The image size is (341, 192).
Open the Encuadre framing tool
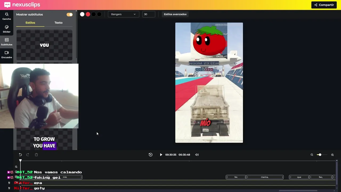7,55
